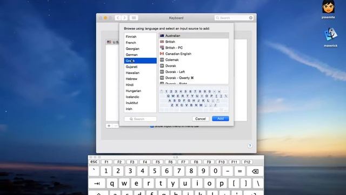Screen dimensions: 346x195
Task: Click the 1 key on Keyboard Viewer
Action: (106, 171)
